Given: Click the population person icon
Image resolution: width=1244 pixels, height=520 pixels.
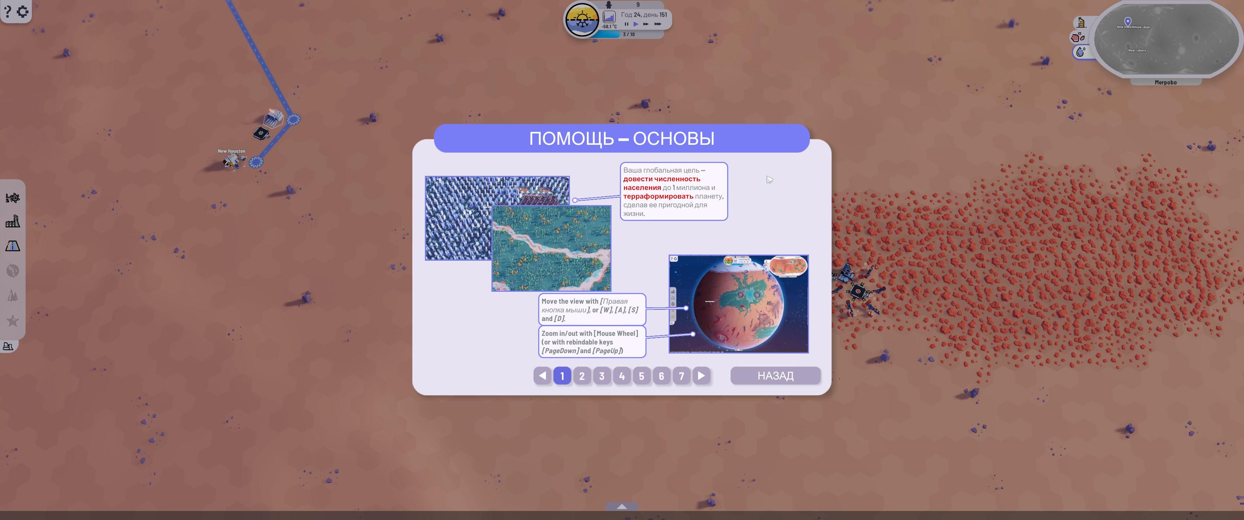Looking at the screenshot, I should point(609,5).
